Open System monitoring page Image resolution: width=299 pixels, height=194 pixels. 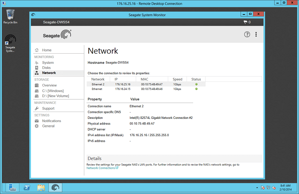[x=48, y=63]
